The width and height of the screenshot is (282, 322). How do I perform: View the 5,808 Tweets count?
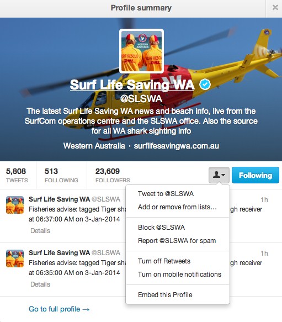click(17, 175)
